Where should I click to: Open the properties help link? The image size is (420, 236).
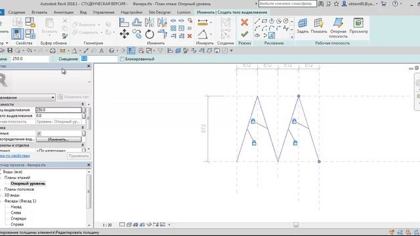coord(15,156)
